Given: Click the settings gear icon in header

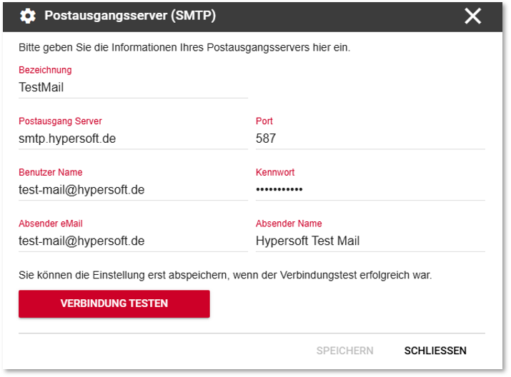Looking at the screenshot, I should click(28, 16).
